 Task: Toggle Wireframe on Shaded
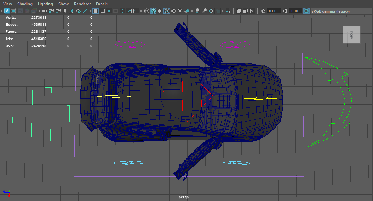click(x=166, y=11)
